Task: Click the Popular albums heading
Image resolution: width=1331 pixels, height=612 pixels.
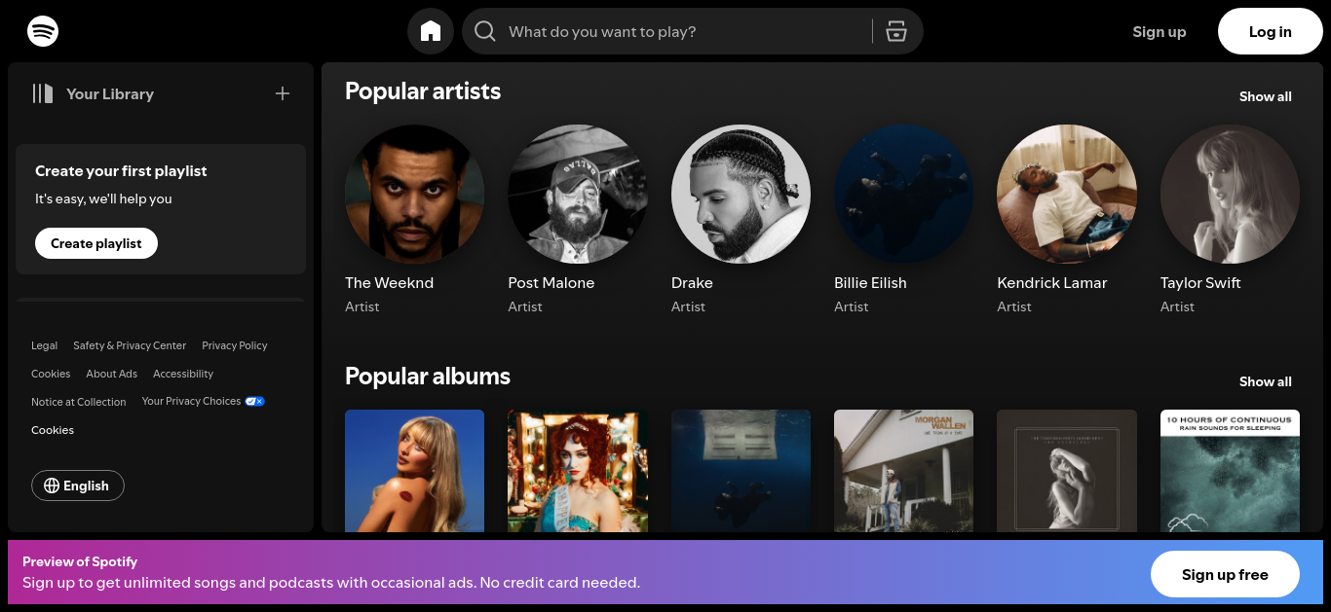Action: (x=428, y=377)
